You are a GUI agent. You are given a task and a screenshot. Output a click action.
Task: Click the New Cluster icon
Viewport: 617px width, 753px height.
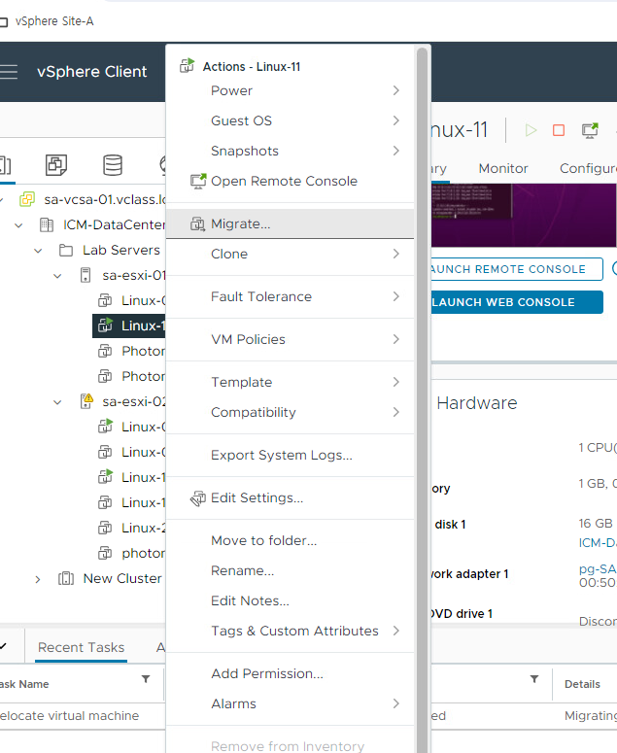[x=66, y=579]
